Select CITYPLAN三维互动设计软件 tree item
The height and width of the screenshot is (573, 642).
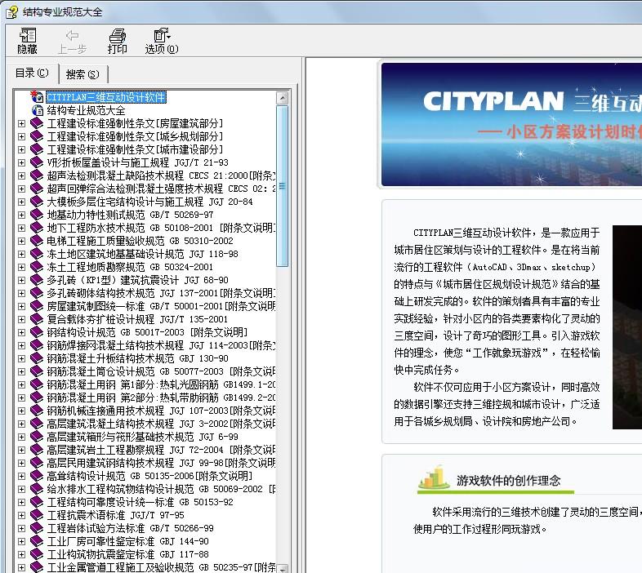coord(106,97)
